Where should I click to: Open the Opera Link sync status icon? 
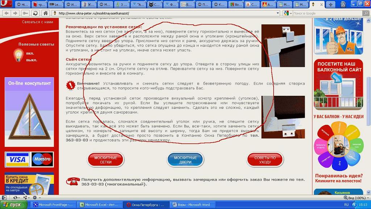15,198
